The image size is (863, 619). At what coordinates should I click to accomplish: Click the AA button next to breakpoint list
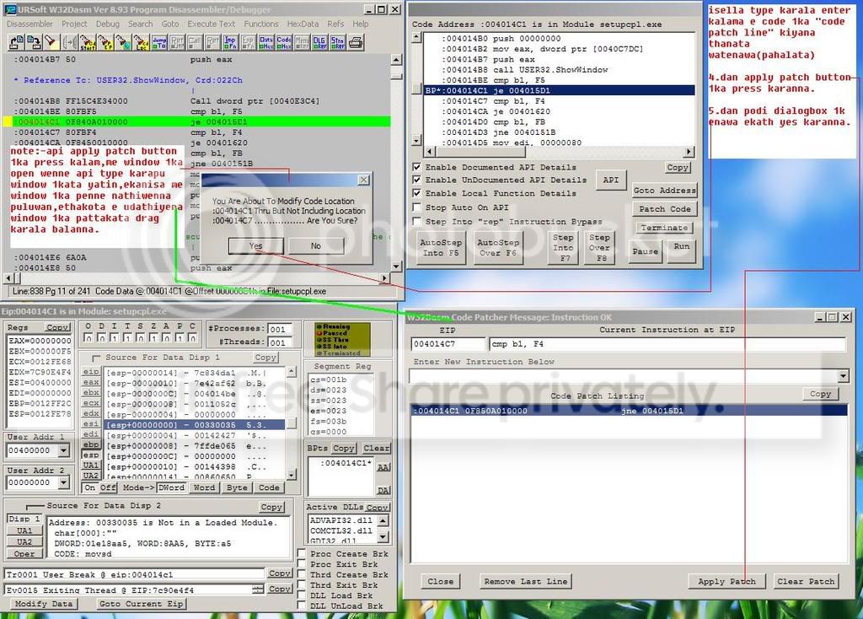(x=383, y=467)
